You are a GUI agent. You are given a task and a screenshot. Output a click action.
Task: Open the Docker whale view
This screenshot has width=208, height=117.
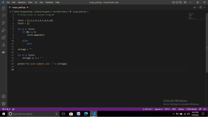point(4,52)
